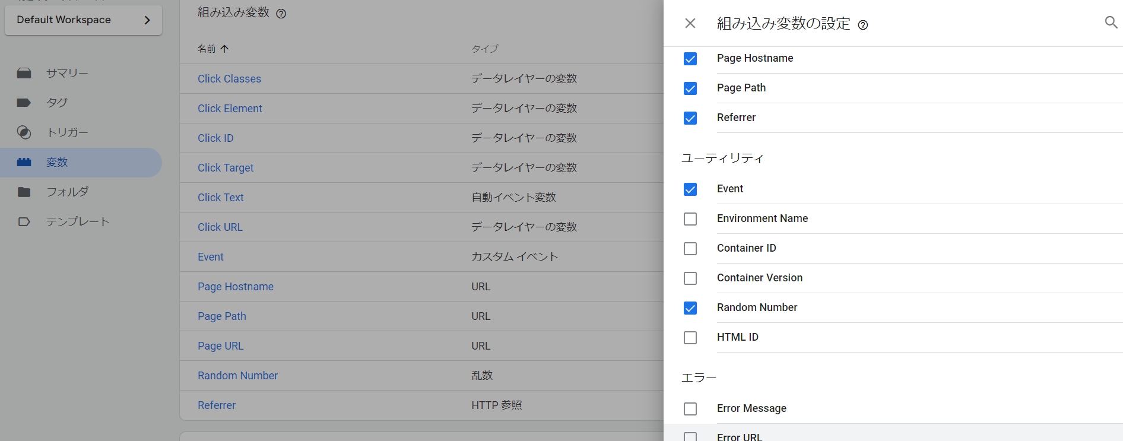Open サマリー from the sidebar
Screen dimensions: 1123x441
tap(67, 73)
